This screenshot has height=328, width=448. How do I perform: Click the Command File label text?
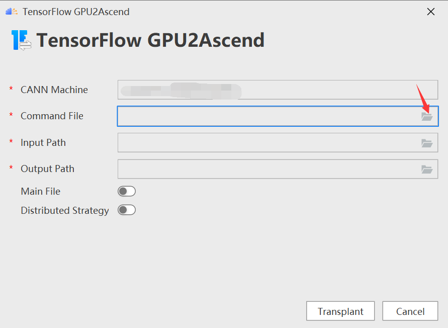(52, 116)
